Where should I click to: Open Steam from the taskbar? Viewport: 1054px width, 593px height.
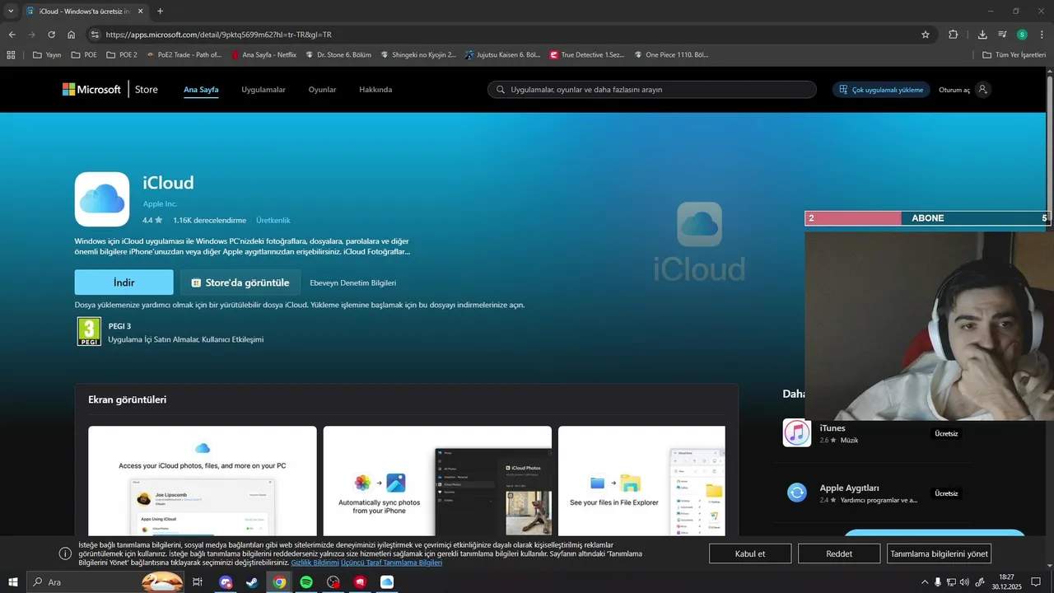[252, 582]
